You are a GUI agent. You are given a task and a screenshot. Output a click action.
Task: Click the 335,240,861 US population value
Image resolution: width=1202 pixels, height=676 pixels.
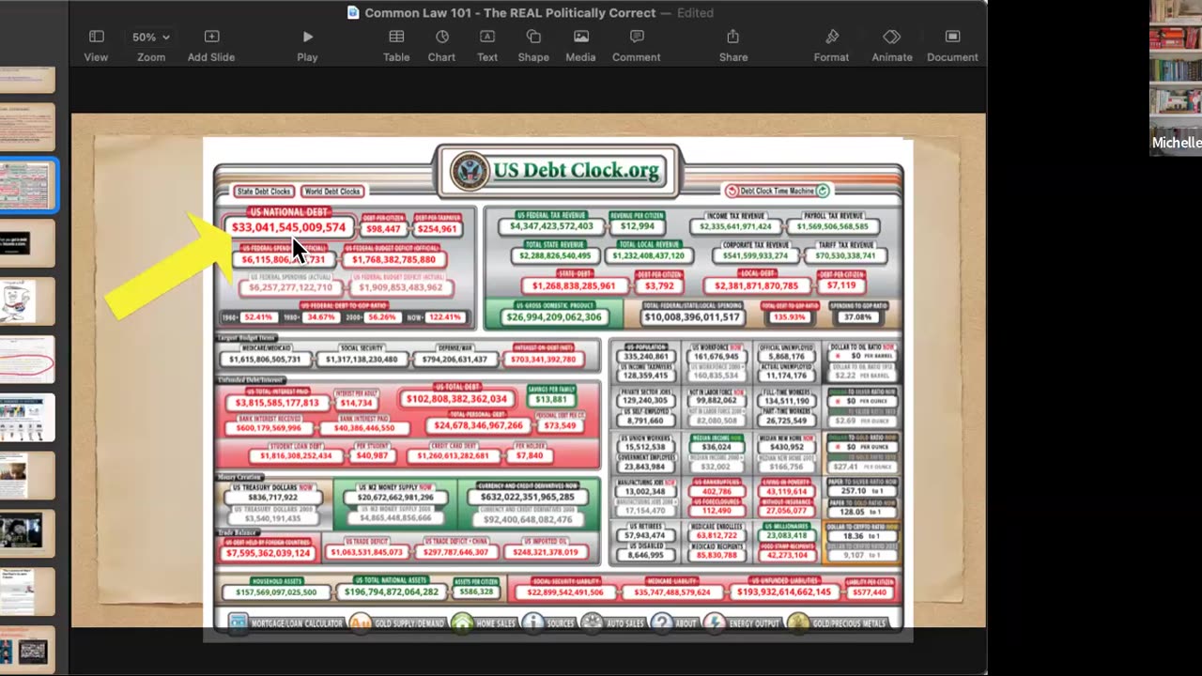646,357
